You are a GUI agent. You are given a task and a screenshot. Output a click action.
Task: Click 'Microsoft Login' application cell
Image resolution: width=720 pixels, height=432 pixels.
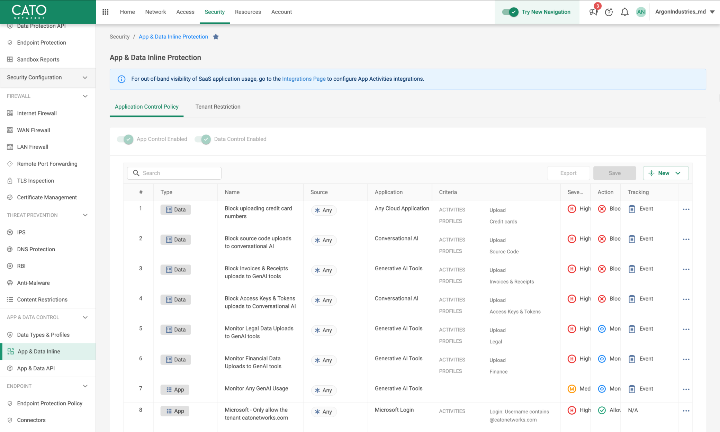coord(394,410)
